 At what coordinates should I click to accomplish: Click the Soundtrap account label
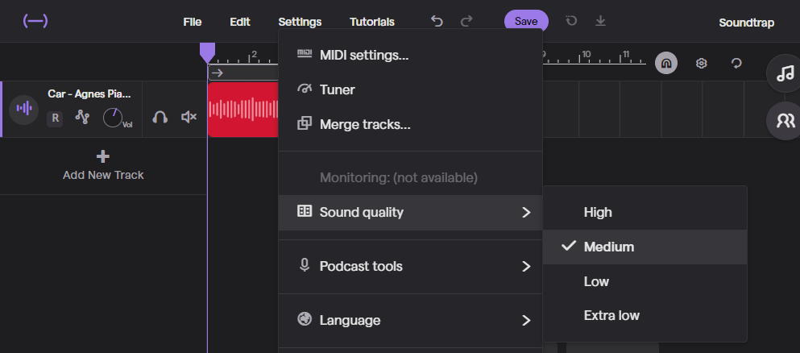(x=747, y=23)
